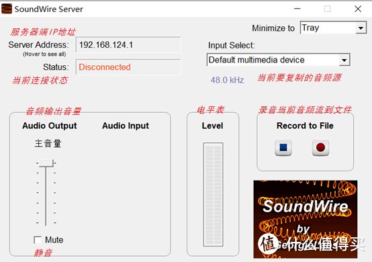This screenshot has width=372, height=262.
Task: Click the Level heading text
Action: 212,126
